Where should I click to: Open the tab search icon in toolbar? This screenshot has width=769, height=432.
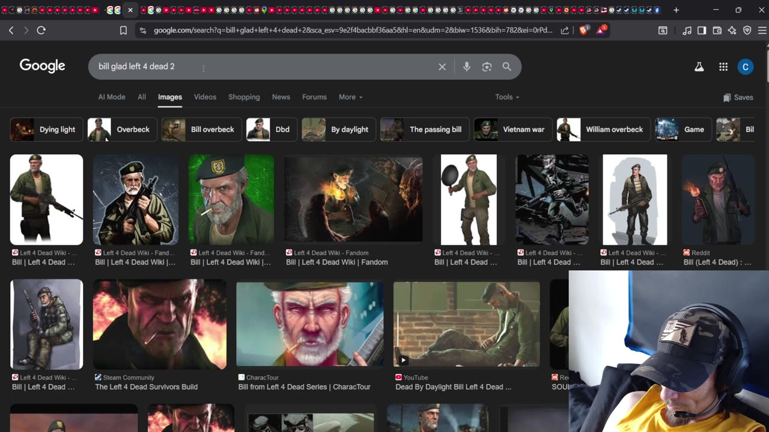[663, 31]
